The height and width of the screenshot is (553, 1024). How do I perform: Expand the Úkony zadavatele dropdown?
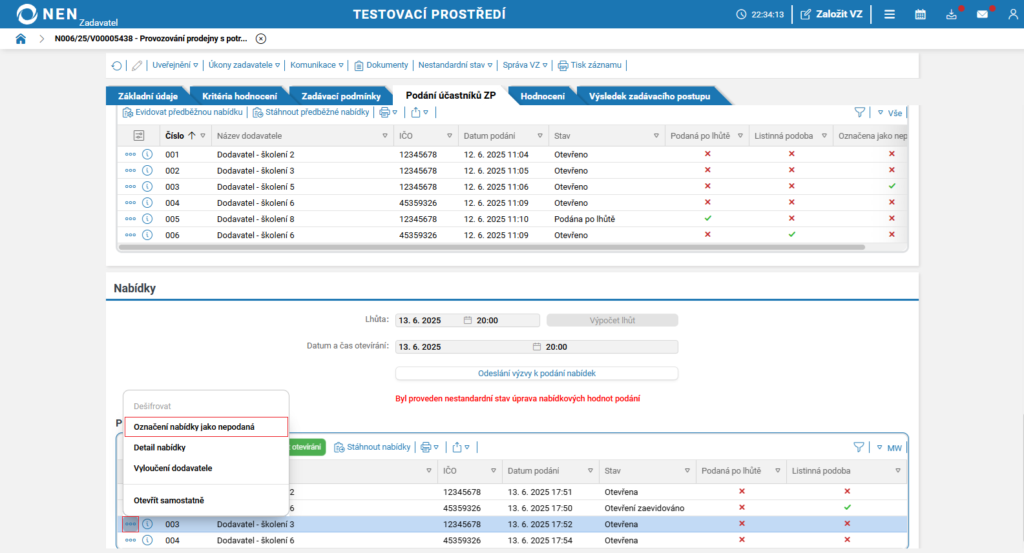[244, 65]
